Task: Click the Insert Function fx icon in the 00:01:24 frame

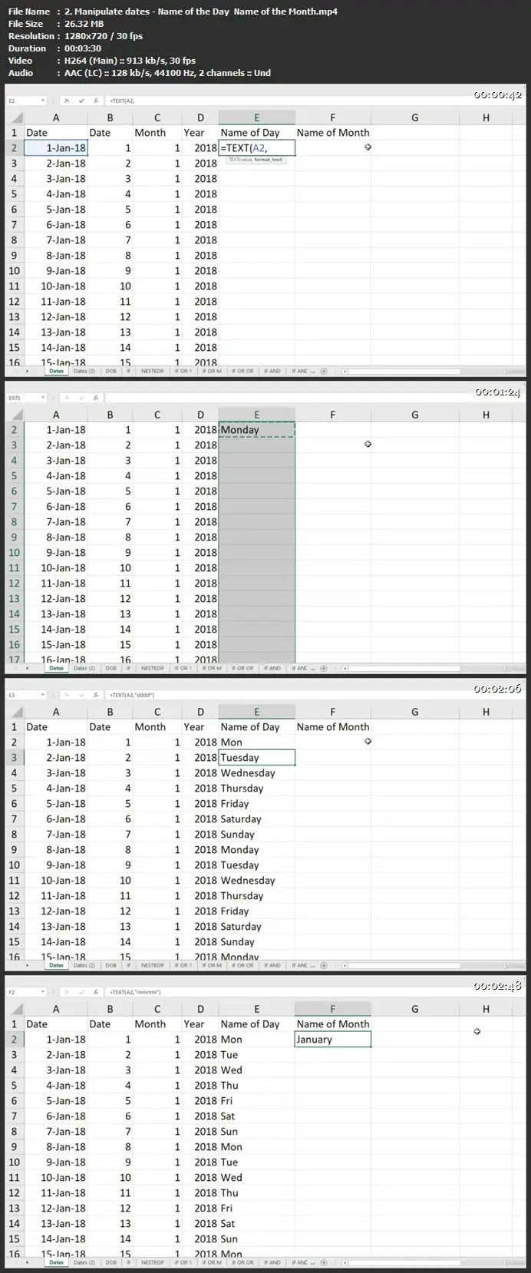Action: (x=95, y=398)
